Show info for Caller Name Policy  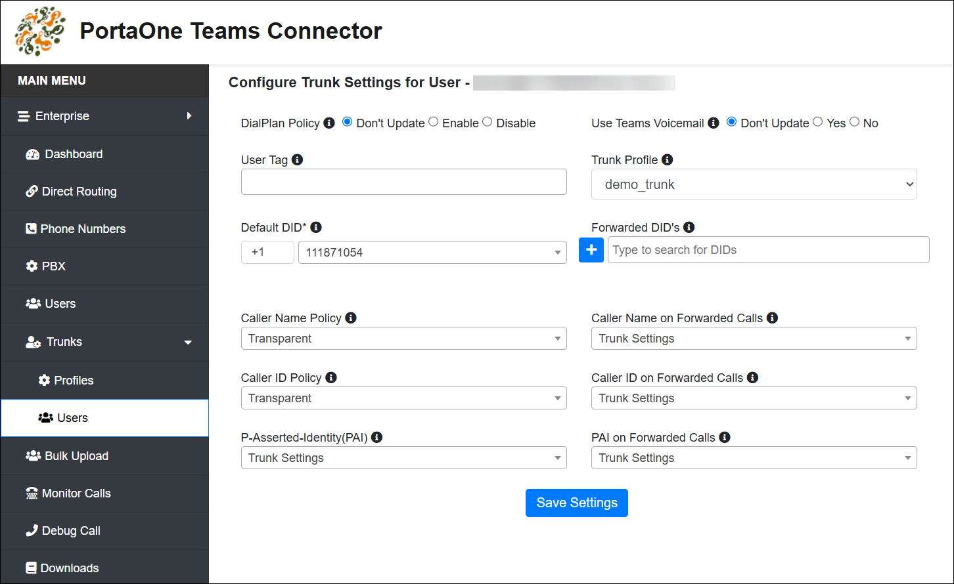[351, 318]
